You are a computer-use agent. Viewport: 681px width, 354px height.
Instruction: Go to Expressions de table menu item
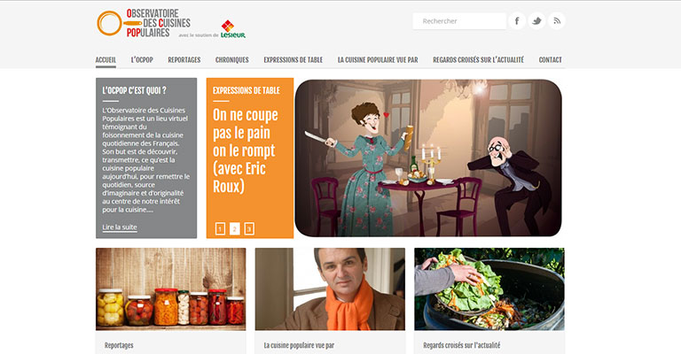[294, 60]
